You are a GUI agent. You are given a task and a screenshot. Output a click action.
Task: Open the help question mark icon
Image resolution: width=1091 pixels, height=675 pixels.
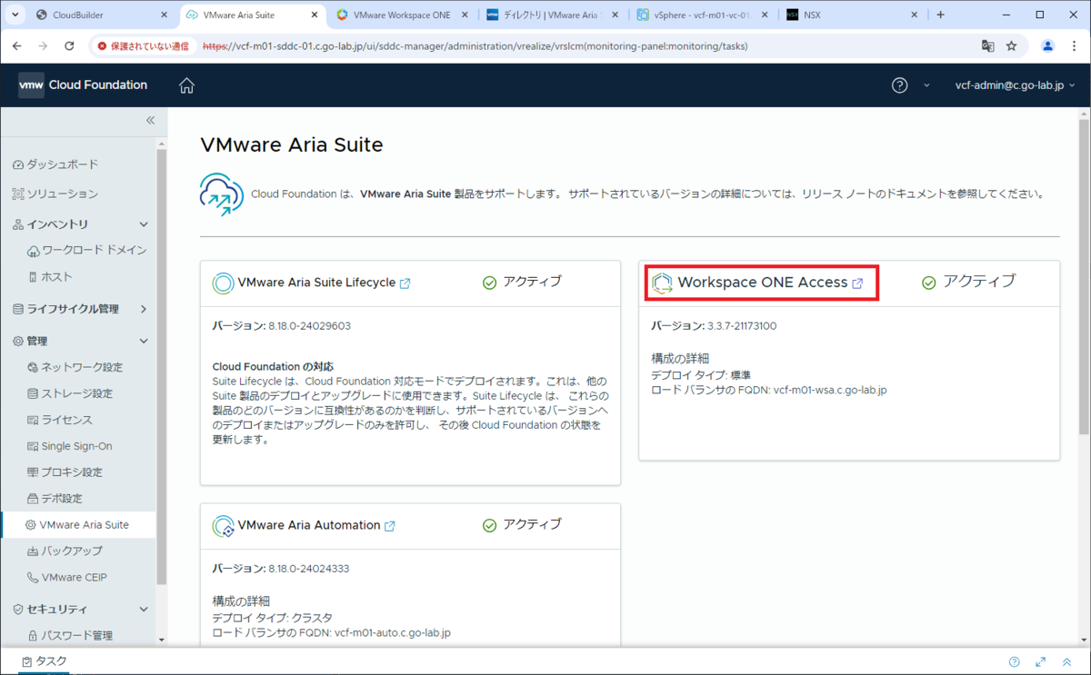coord(899,85)
